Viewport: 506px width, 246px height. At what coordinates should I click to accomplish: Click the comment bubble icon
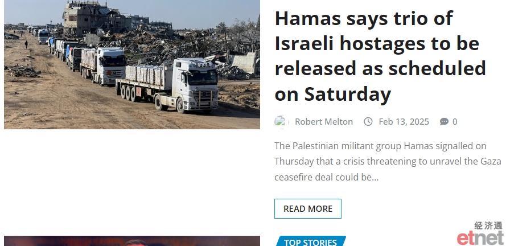(x=444, y=122)
